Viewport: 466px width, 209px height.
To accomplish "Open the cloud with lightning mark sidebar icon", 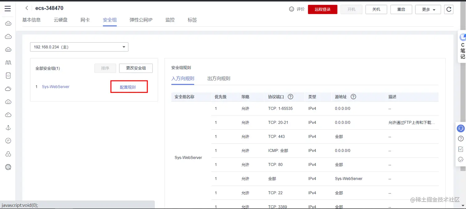I will [8, 115].
